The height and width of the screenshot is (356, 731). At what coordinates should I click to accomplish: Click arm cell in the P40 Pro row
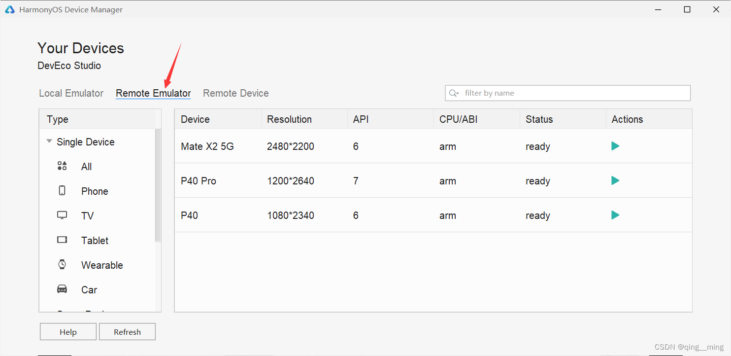click(x=448, y=181)
